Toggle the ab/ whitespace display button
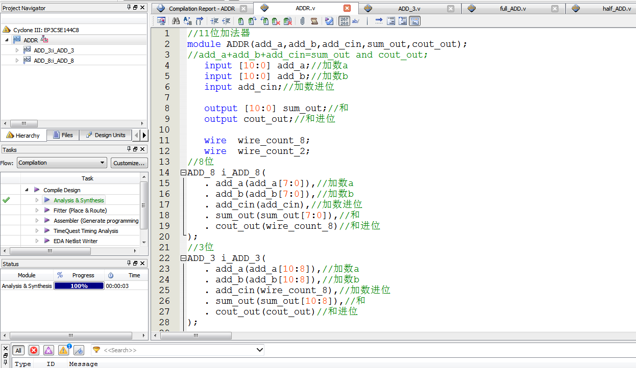636x368 pixels. tap(355, 21)
